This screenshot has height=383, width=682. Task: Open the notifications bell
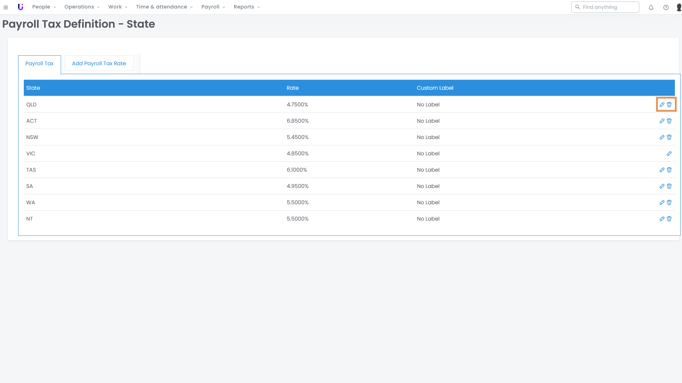point(651,7)
